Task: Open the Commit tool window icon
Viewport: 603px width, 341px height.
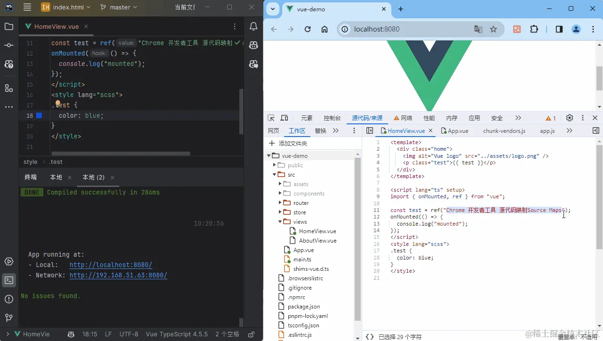Action: [x=8, y=45]
